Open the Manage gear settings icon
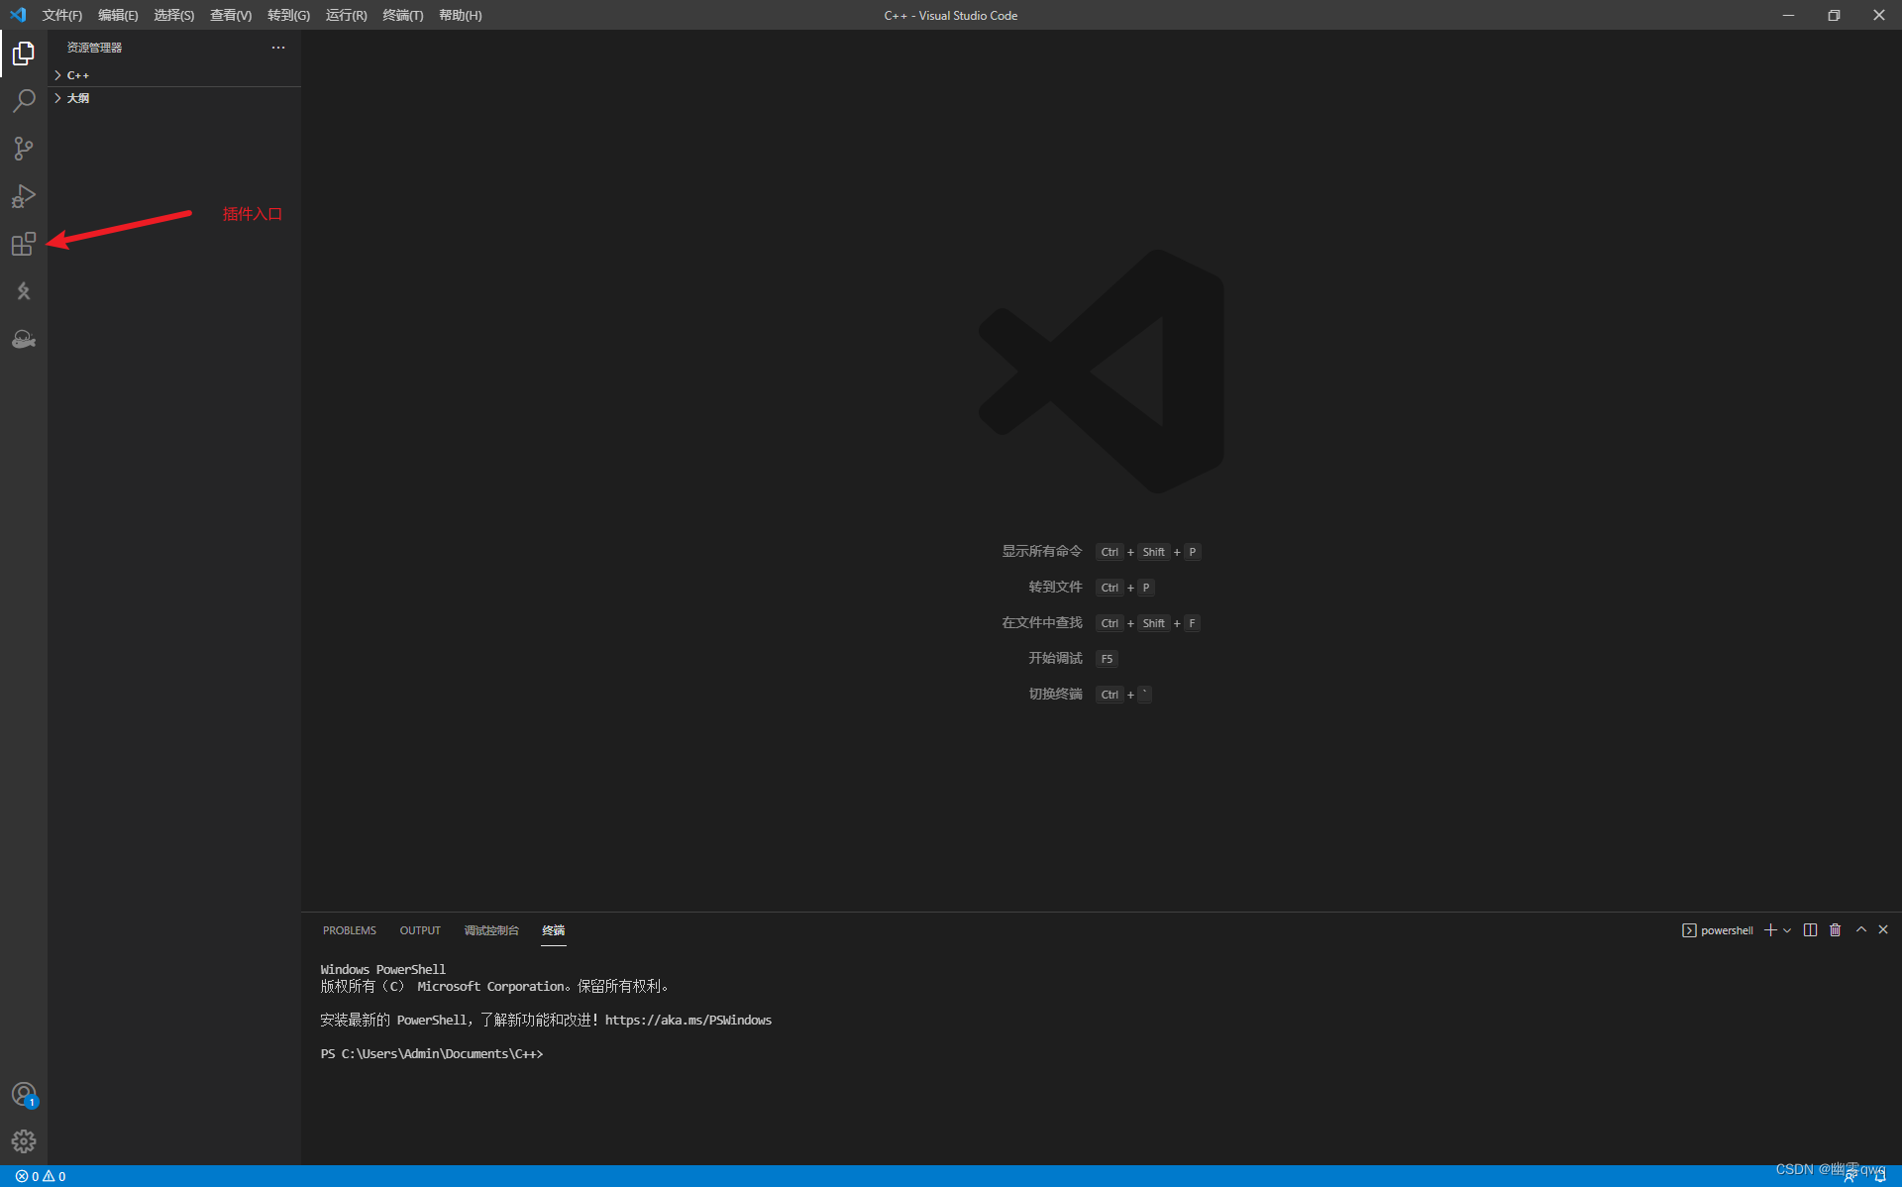Screen dimensions: 1902x1187 24,1141
